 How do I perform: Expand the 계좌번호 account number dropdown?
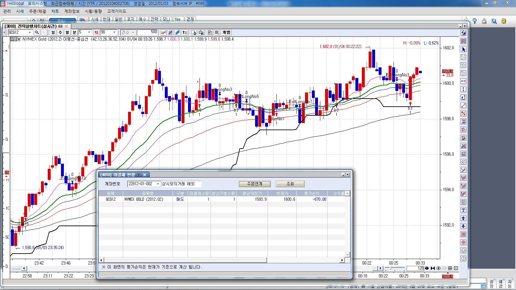click(158, 184)
